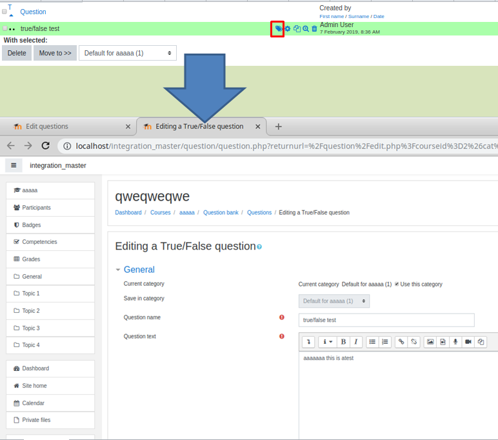Click the browser address bar URL
This screenshot has width=498, height=440.
click(x=286, y=146)
